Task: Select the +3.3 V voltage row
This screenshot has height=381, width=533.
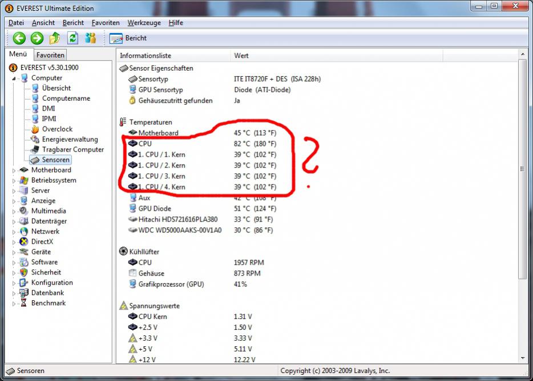Action: (x=191, y=338)
